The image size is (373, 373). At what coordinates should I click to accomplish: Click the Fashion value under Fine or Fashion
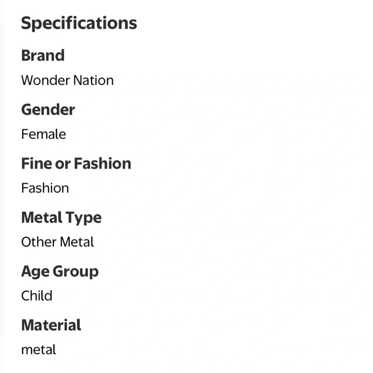pyautogui.click(x=45, y=188)
